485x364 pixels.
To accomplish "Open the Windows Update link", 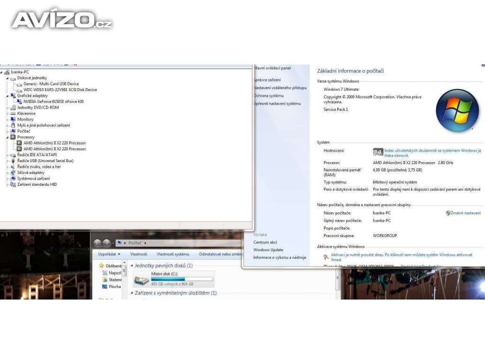I will coord(268,250).
